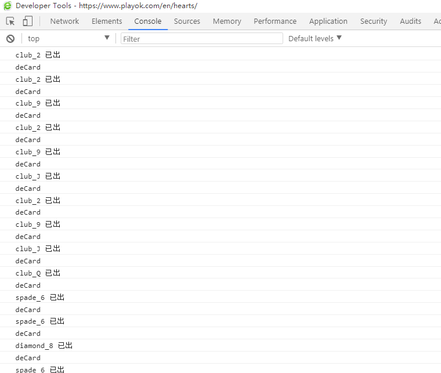Go to the Application tab
Viewport: 441px width, 373px height.
tap(328, 21)
